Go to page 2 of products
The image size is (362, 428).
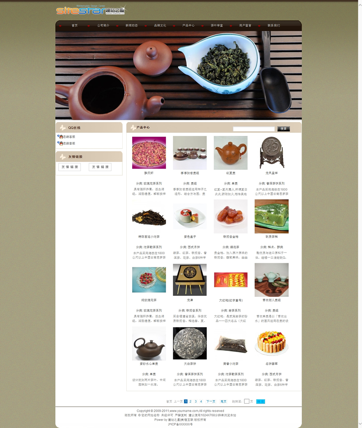[191, 401]
